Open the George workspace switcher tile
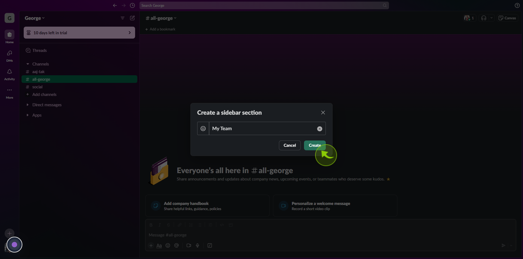 10,18
